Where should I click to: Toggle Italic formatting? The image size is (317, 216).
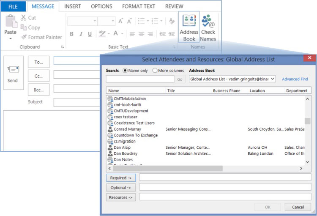(x=81, y=34)
